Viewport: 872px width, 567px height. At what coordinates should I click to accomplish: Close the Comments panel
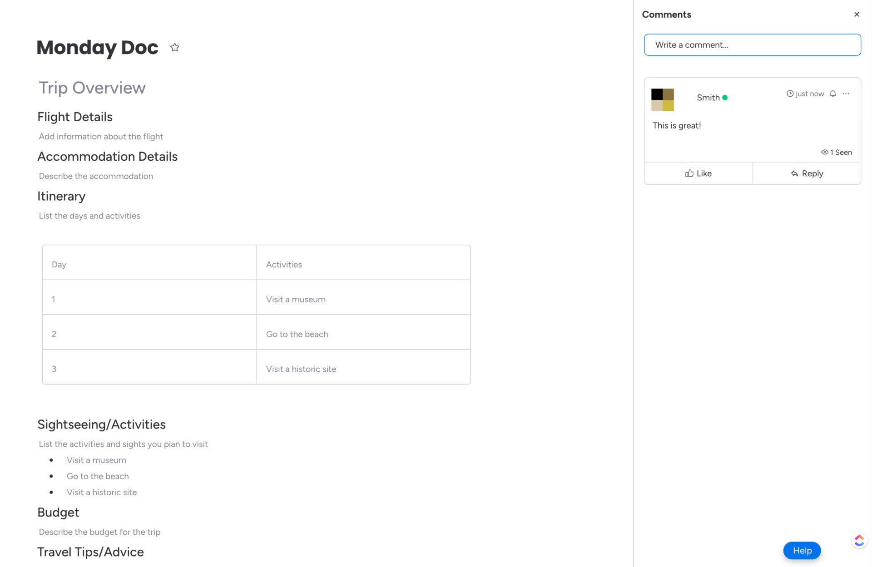click(857, 15)
